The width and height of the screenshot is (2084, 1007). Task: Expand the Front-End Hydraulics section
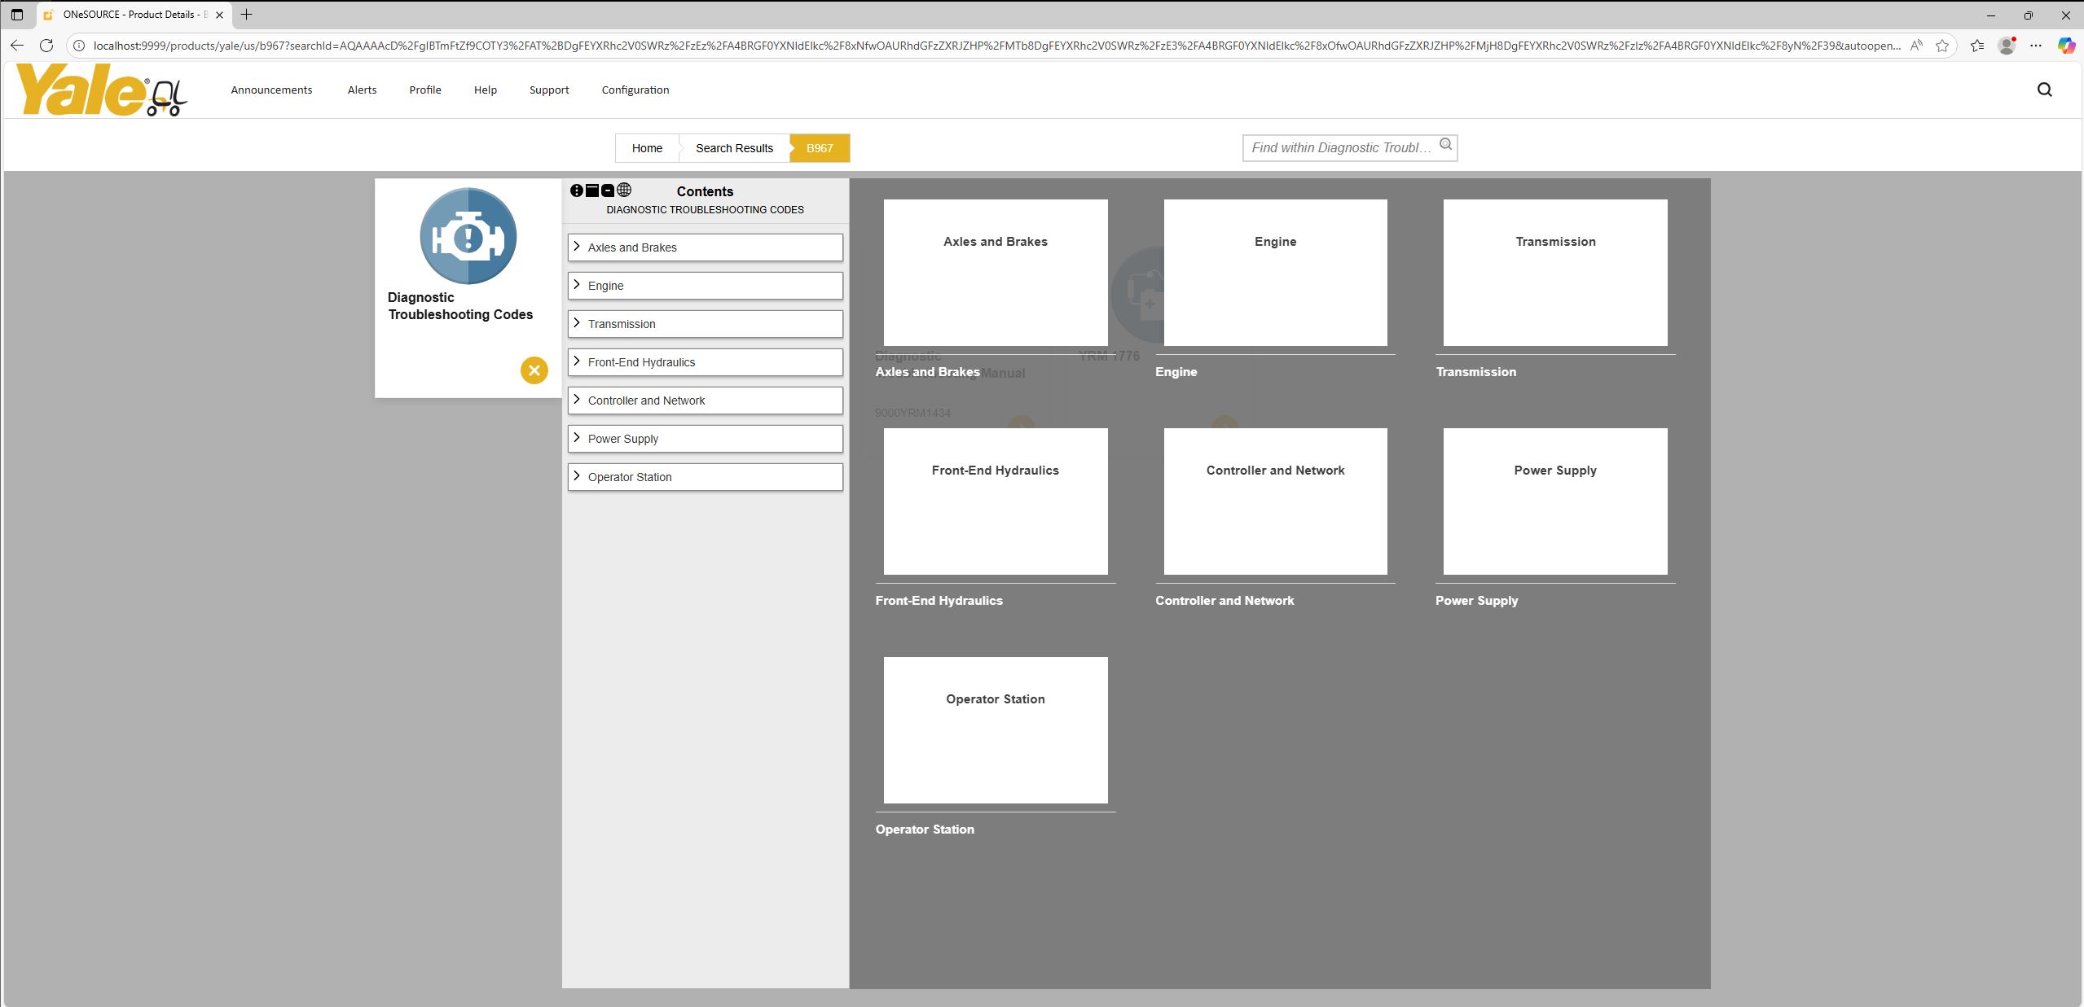(577, 361)
